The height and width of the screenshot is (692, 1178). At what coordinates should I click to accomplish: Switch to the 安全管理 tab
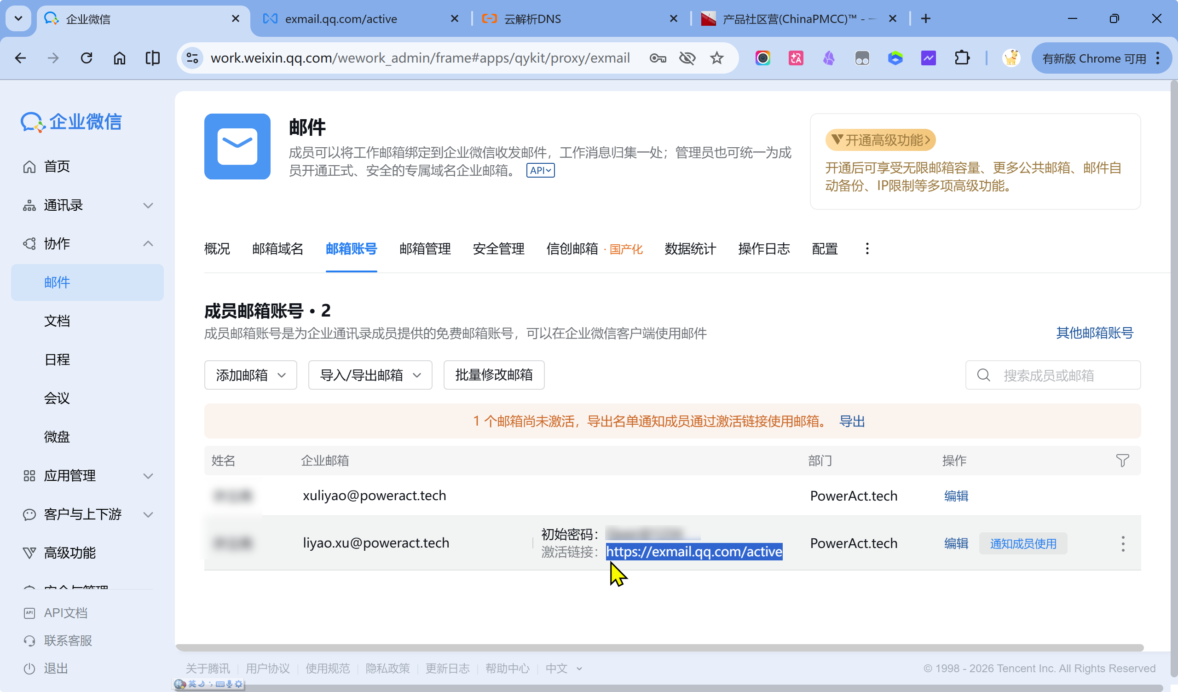[x=498, y=249]
